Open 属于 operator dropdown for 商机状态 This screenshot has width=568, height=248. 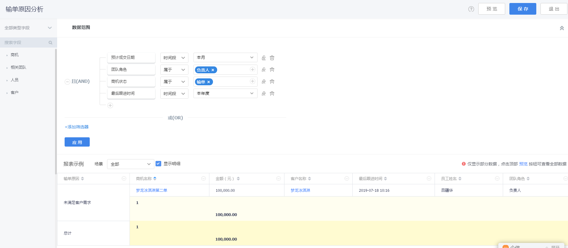(174, 82)
